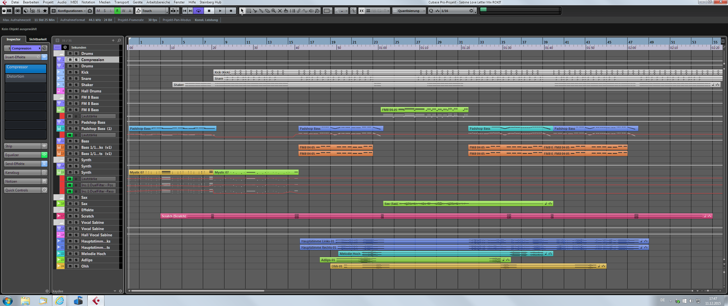Select the Color paint bucket tool
The height and width of the screenshot is (306, 728).
click(x=317, y=11)
